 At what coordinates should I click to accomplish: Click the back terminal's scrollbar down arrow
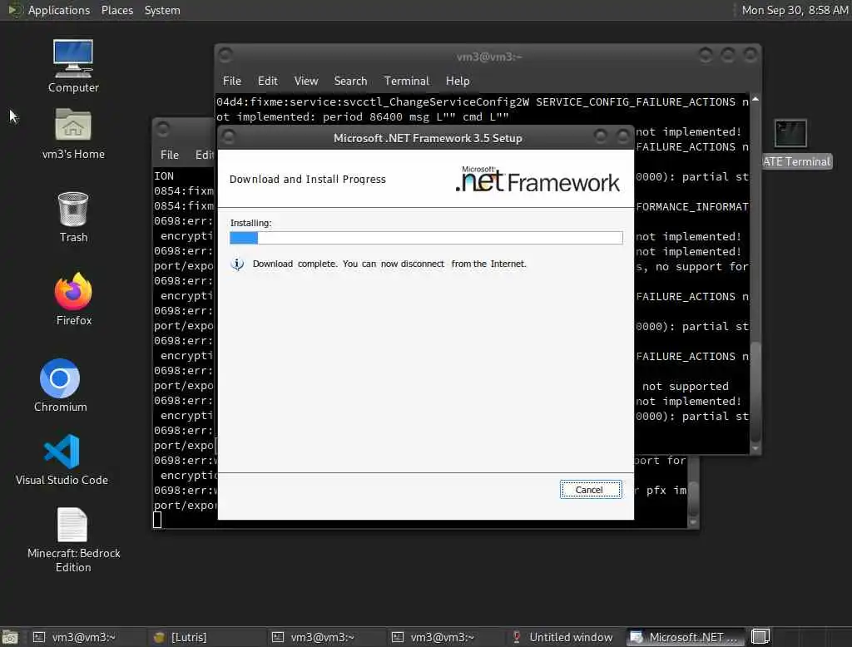(x=693, y=522)
